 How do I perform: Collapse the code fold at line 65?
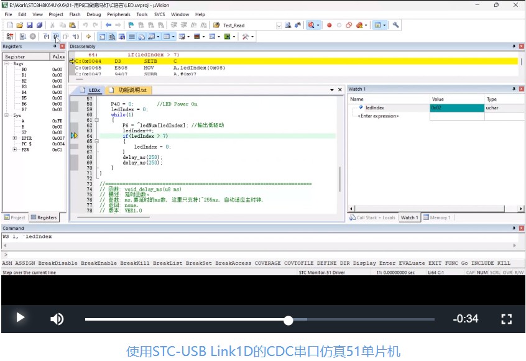(x=96, y=141)
